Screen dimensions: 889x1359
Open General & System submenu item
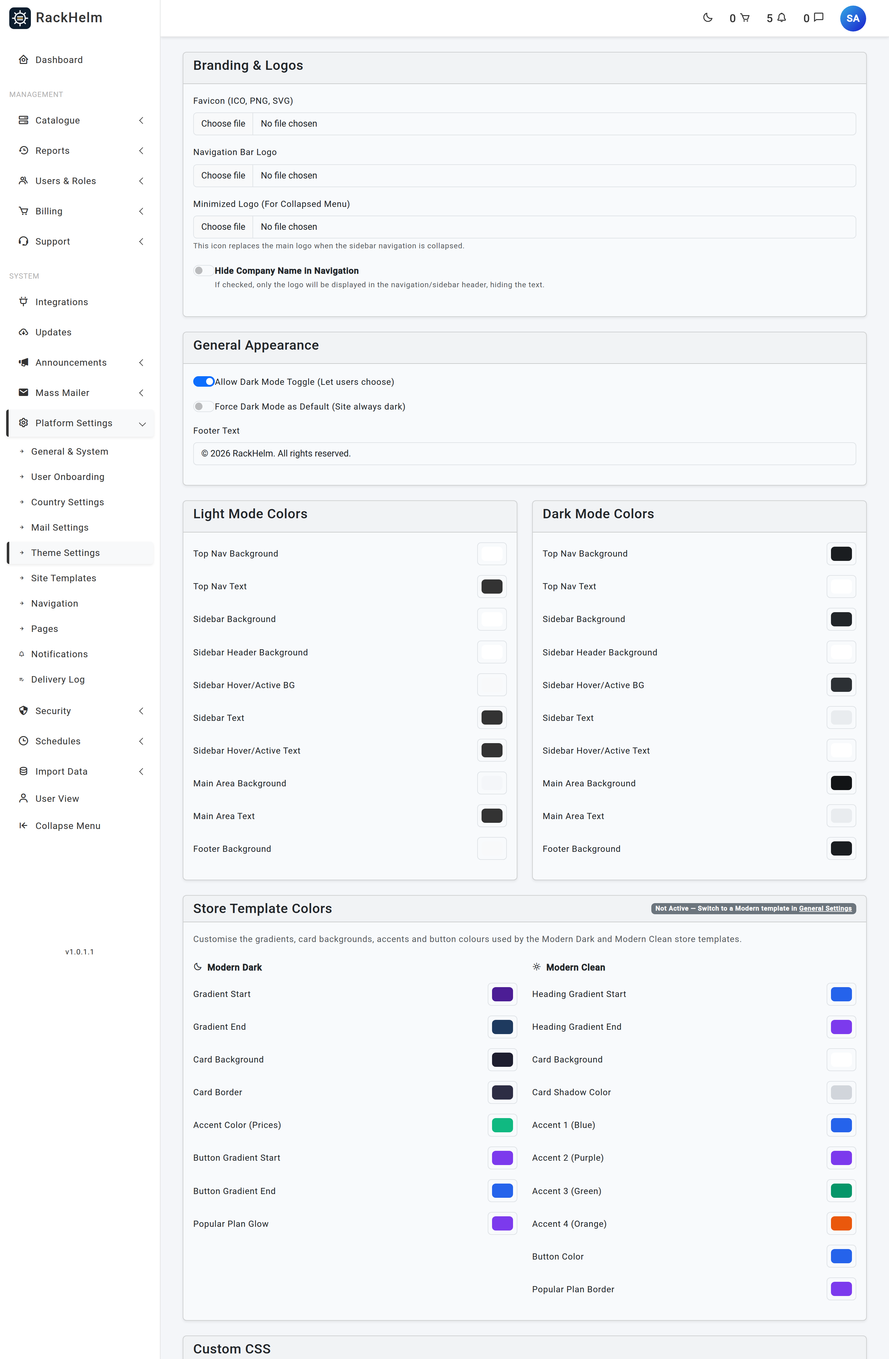[x=80, y=452]
